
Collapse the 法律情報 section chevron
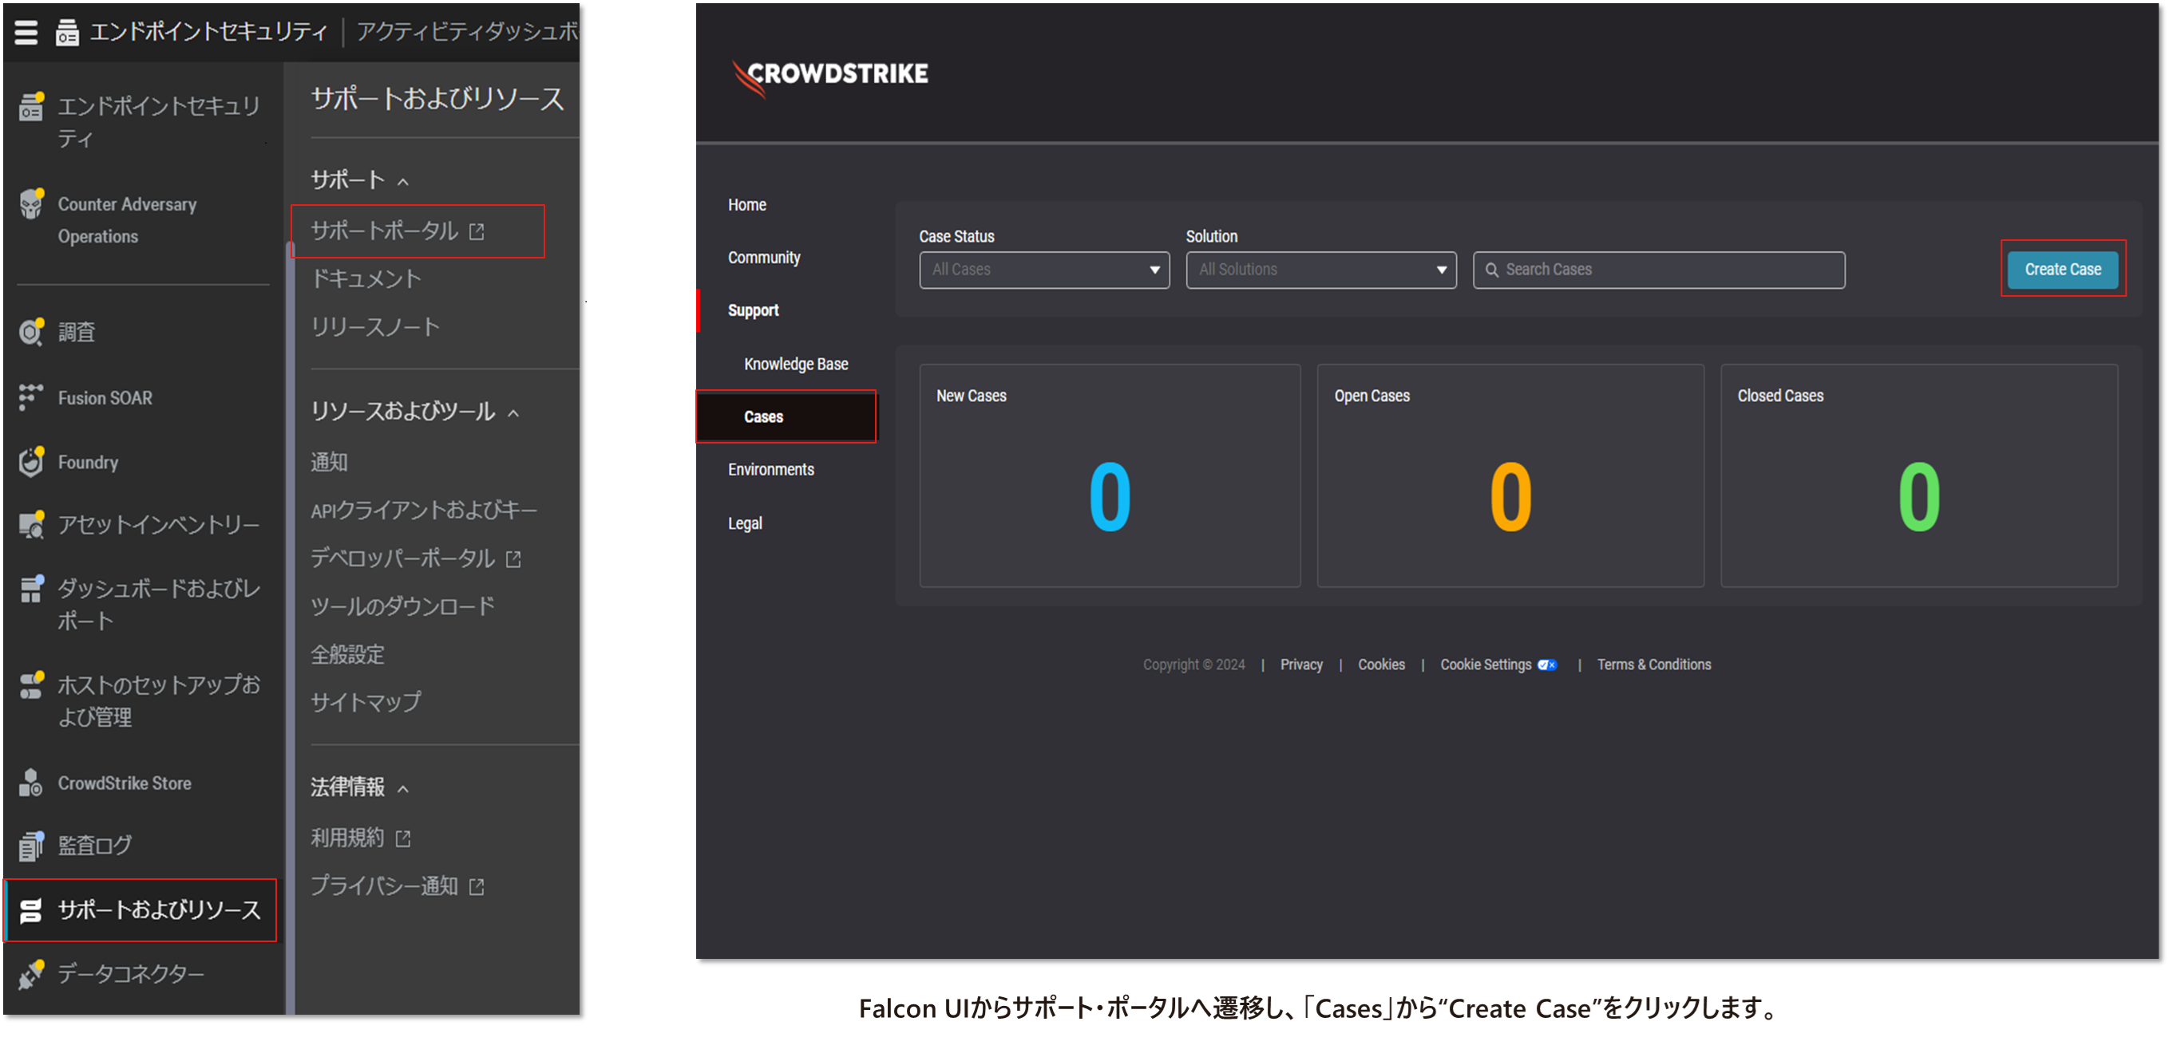click(403, 790)
